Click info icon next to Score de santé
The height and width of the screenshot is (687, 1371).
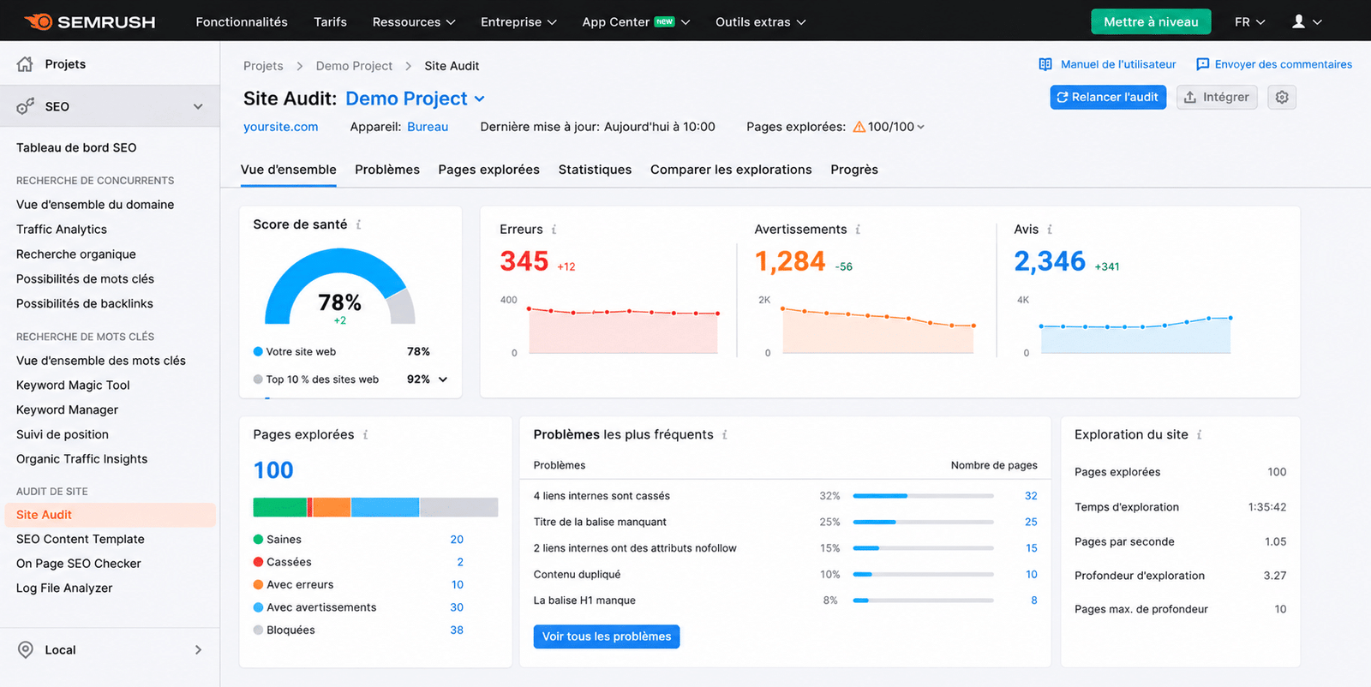358,224
